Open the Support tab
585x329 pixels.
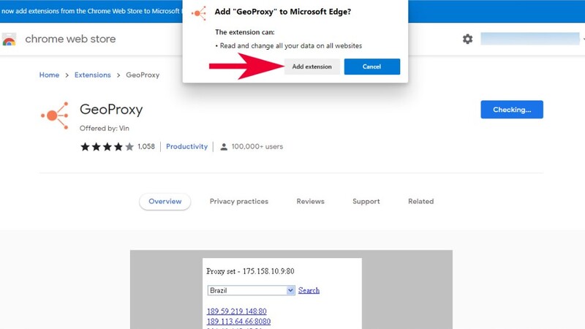click(x=366, y=202)
